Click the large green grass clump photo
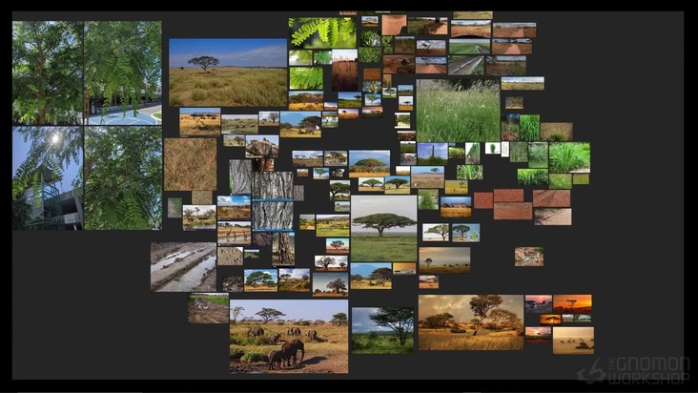 pyautogui.click(x=569, y=157)
